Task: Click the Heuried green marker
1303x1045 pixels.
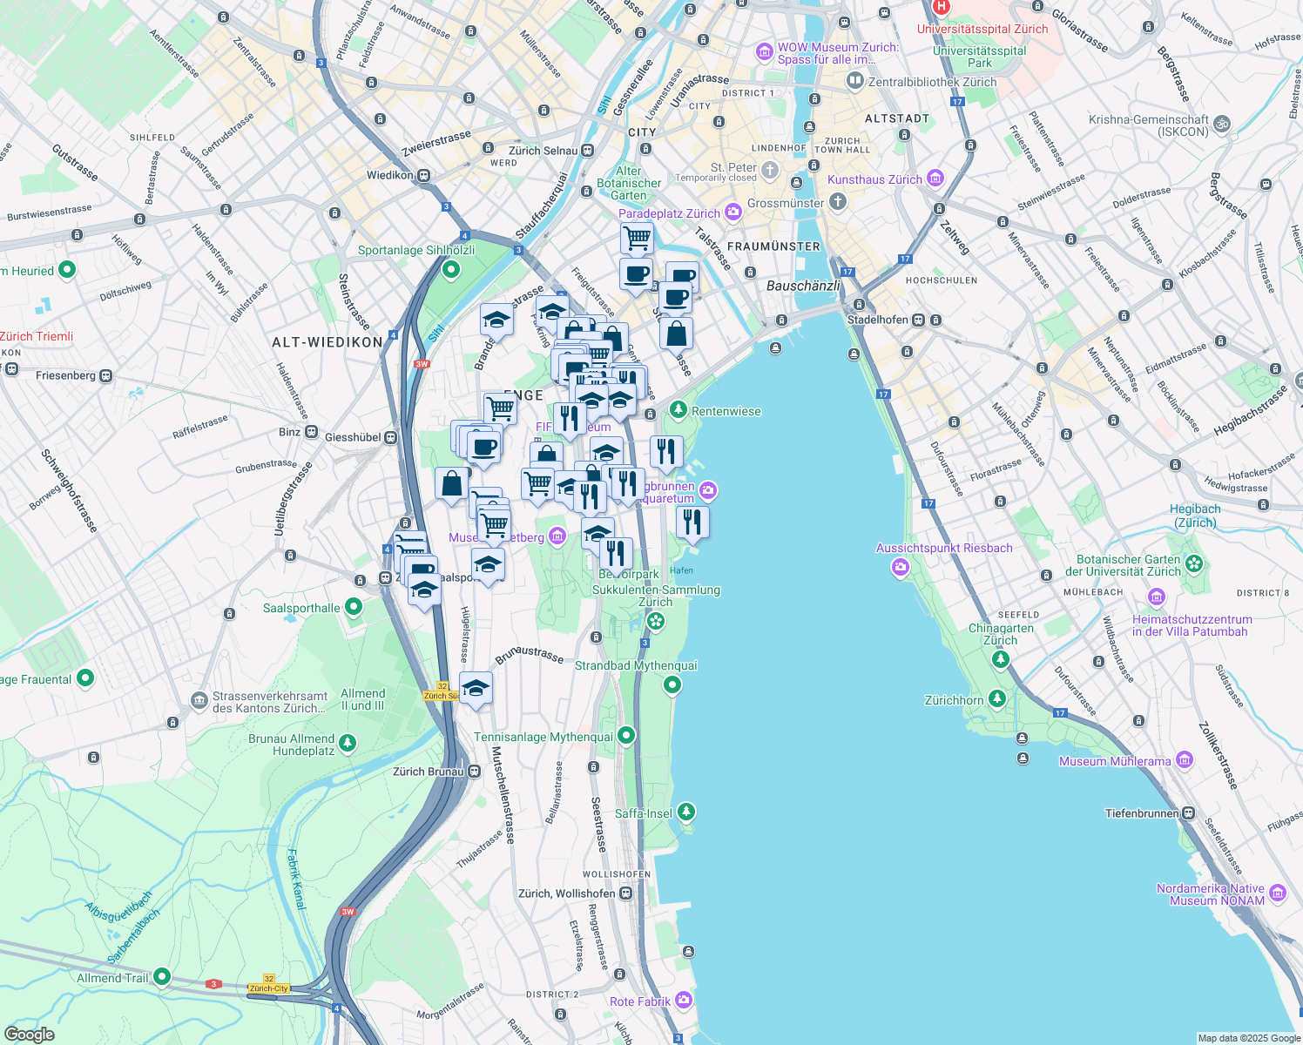Action: coord(67,270)
